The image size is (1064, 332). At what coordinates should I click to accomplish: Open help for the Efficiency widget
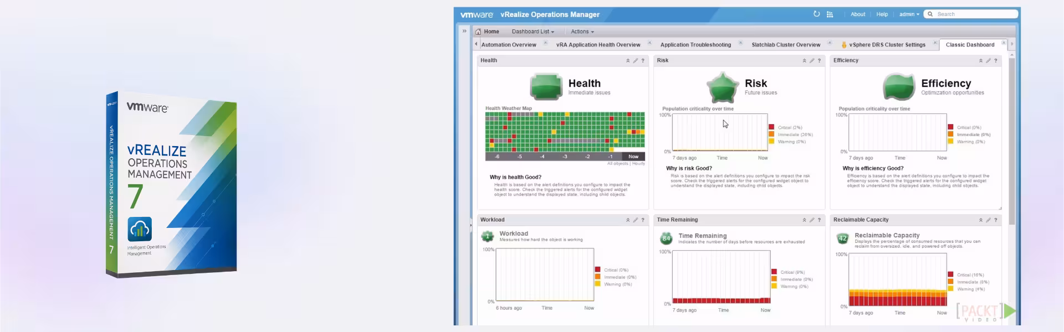tap(995, 61)
